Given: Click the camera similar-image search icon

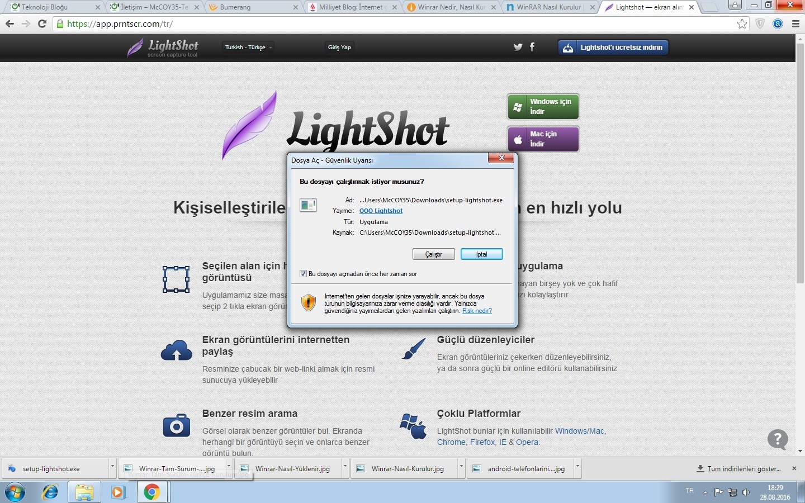Looking at the screenshot, I should [x=177, y=426].
